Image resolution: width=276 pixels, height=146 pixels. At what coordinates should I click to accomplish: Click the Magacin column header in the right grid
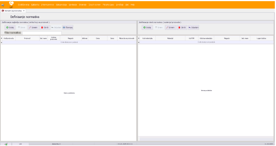click(x=227, y=38)
